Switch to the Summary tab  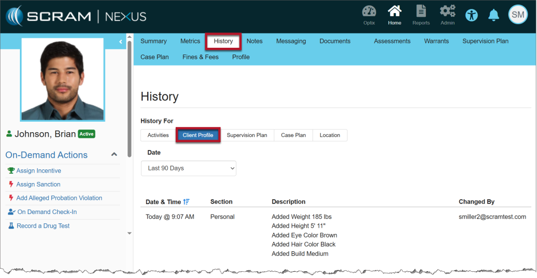click(x=154, y=41)
